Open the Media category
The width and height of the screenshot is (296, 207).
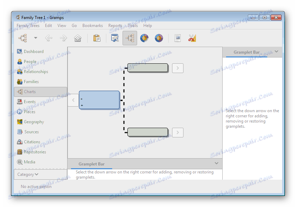26,162
